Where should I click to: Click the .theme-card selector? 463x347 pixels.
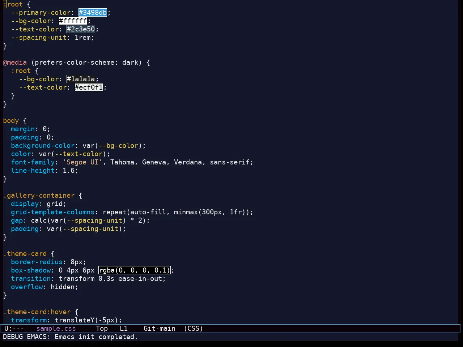[25, 254]
